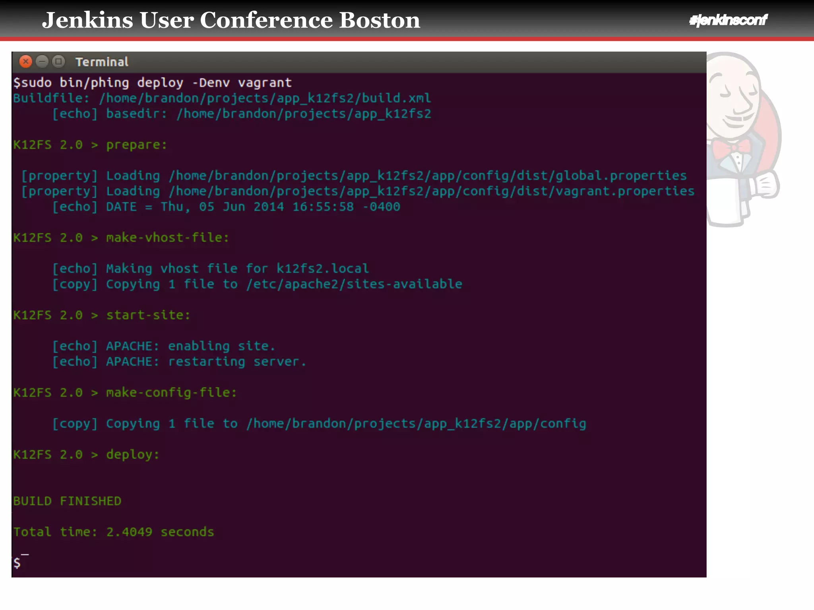
Task: Click the Buildfile path build.xml line
Action: (222, 98)
